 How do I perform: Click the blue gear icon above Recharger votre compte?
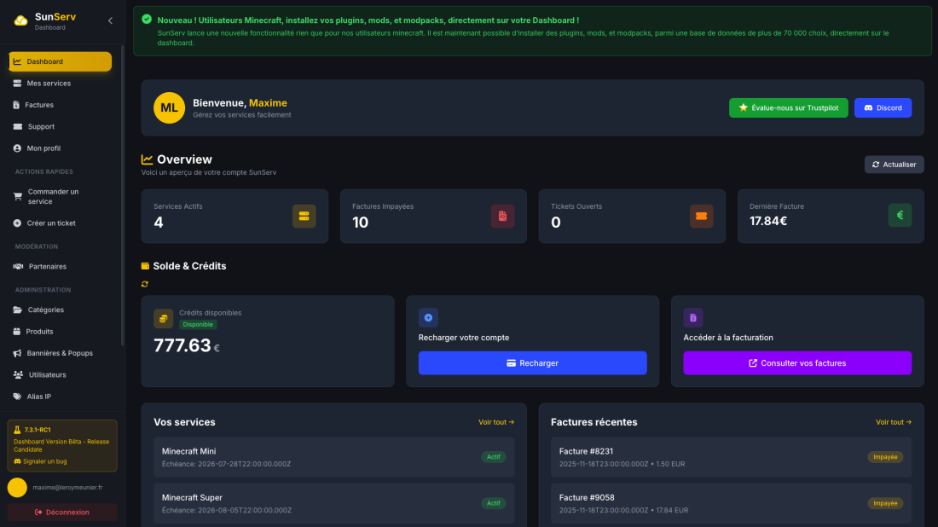click(x=428, y=317)
